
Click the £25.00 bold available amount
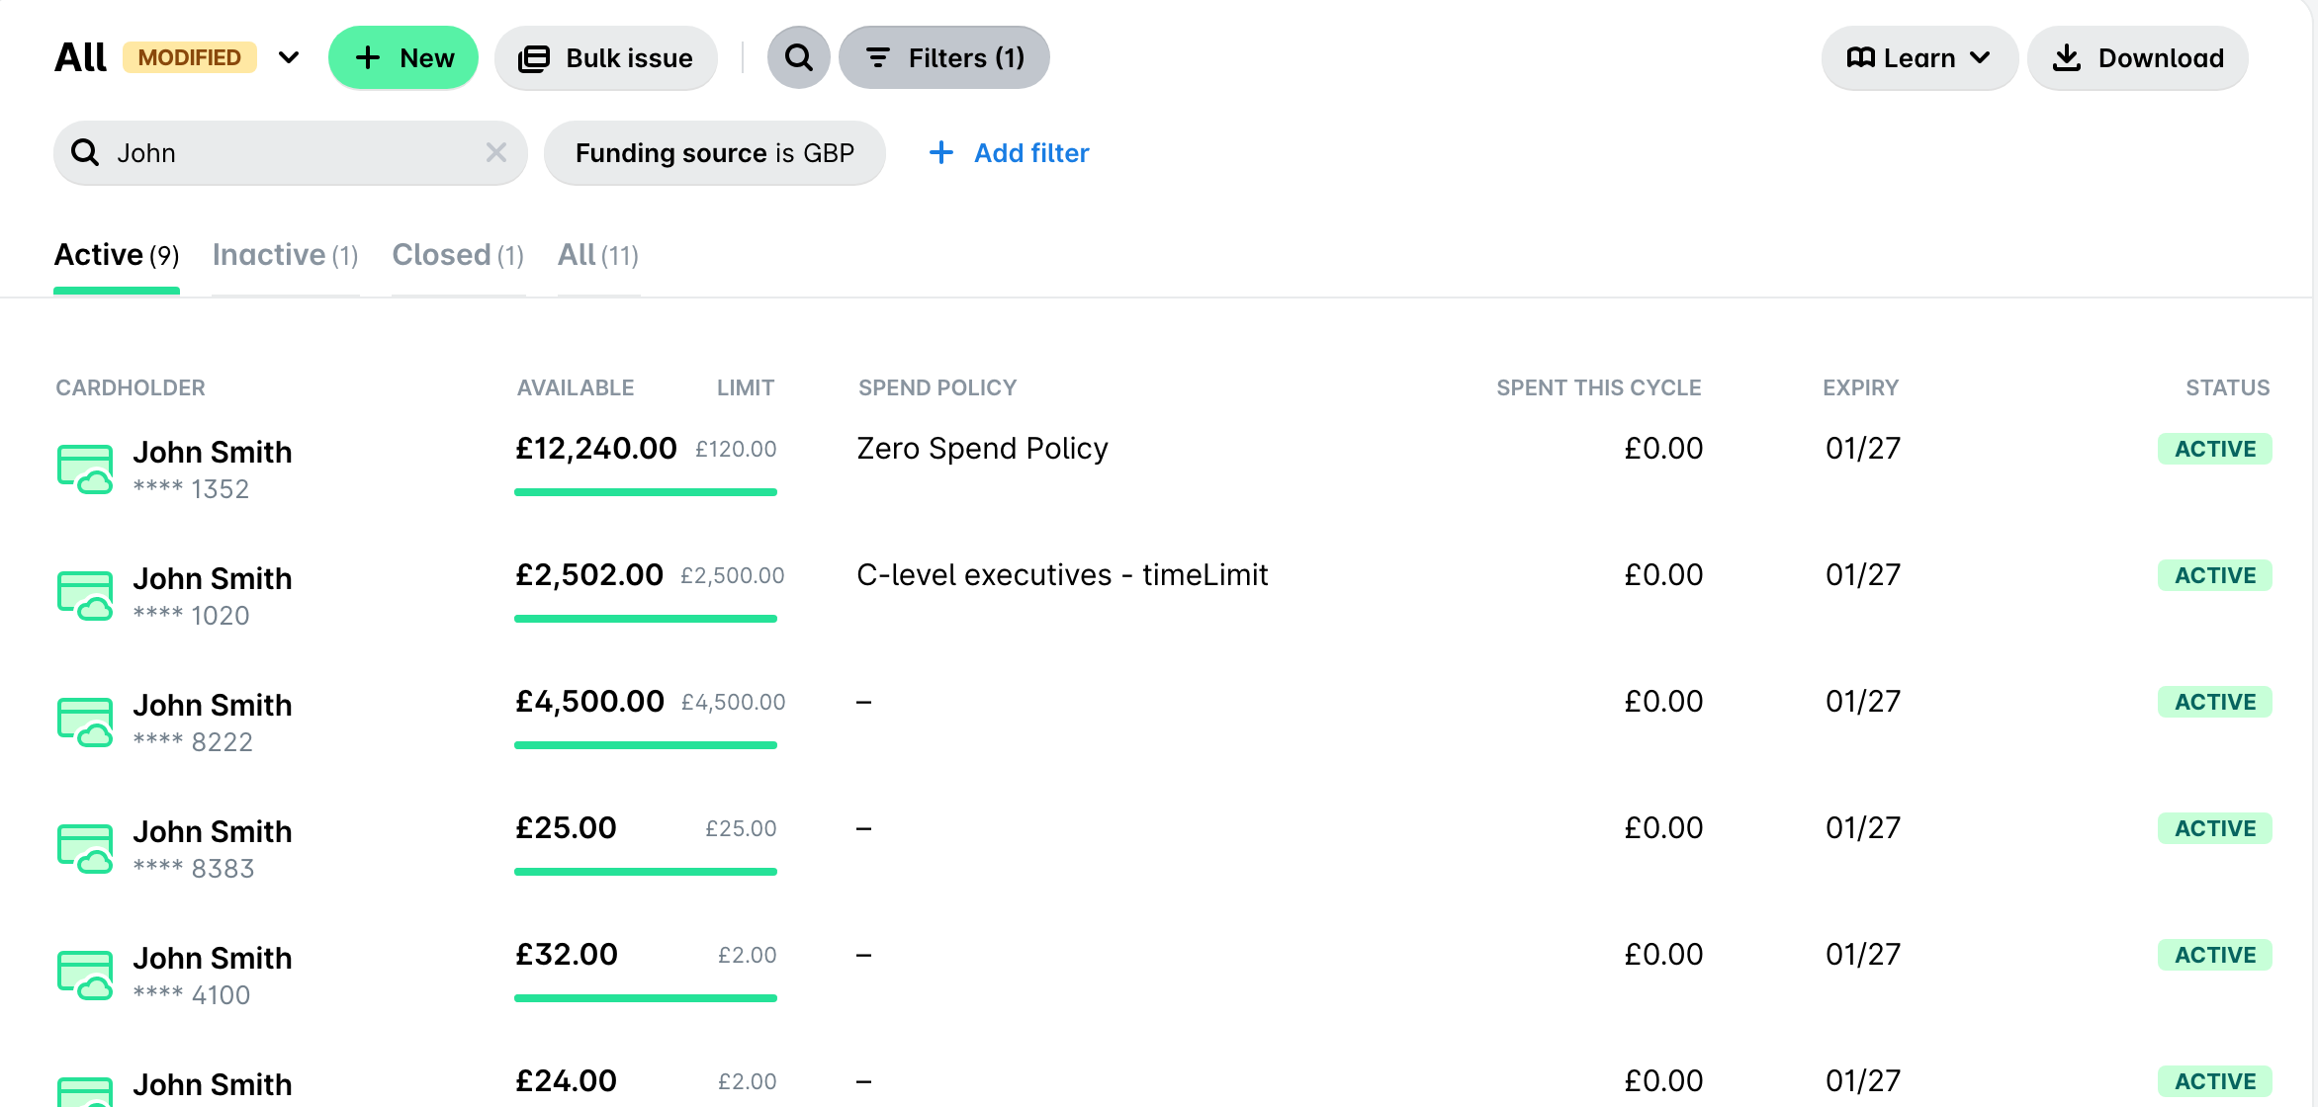(566, 828)
